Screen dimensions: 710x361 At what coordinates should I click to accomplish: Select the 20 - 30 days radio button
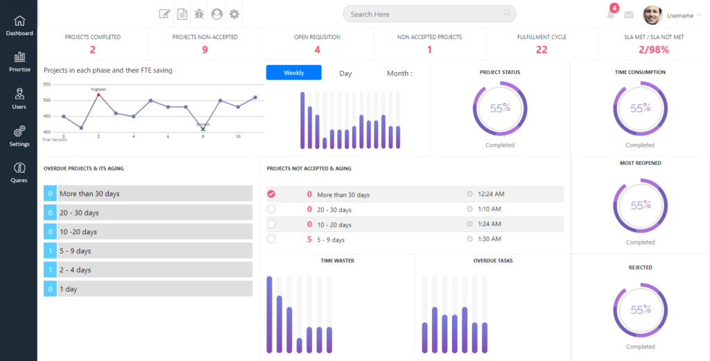(x=271, y=209)
